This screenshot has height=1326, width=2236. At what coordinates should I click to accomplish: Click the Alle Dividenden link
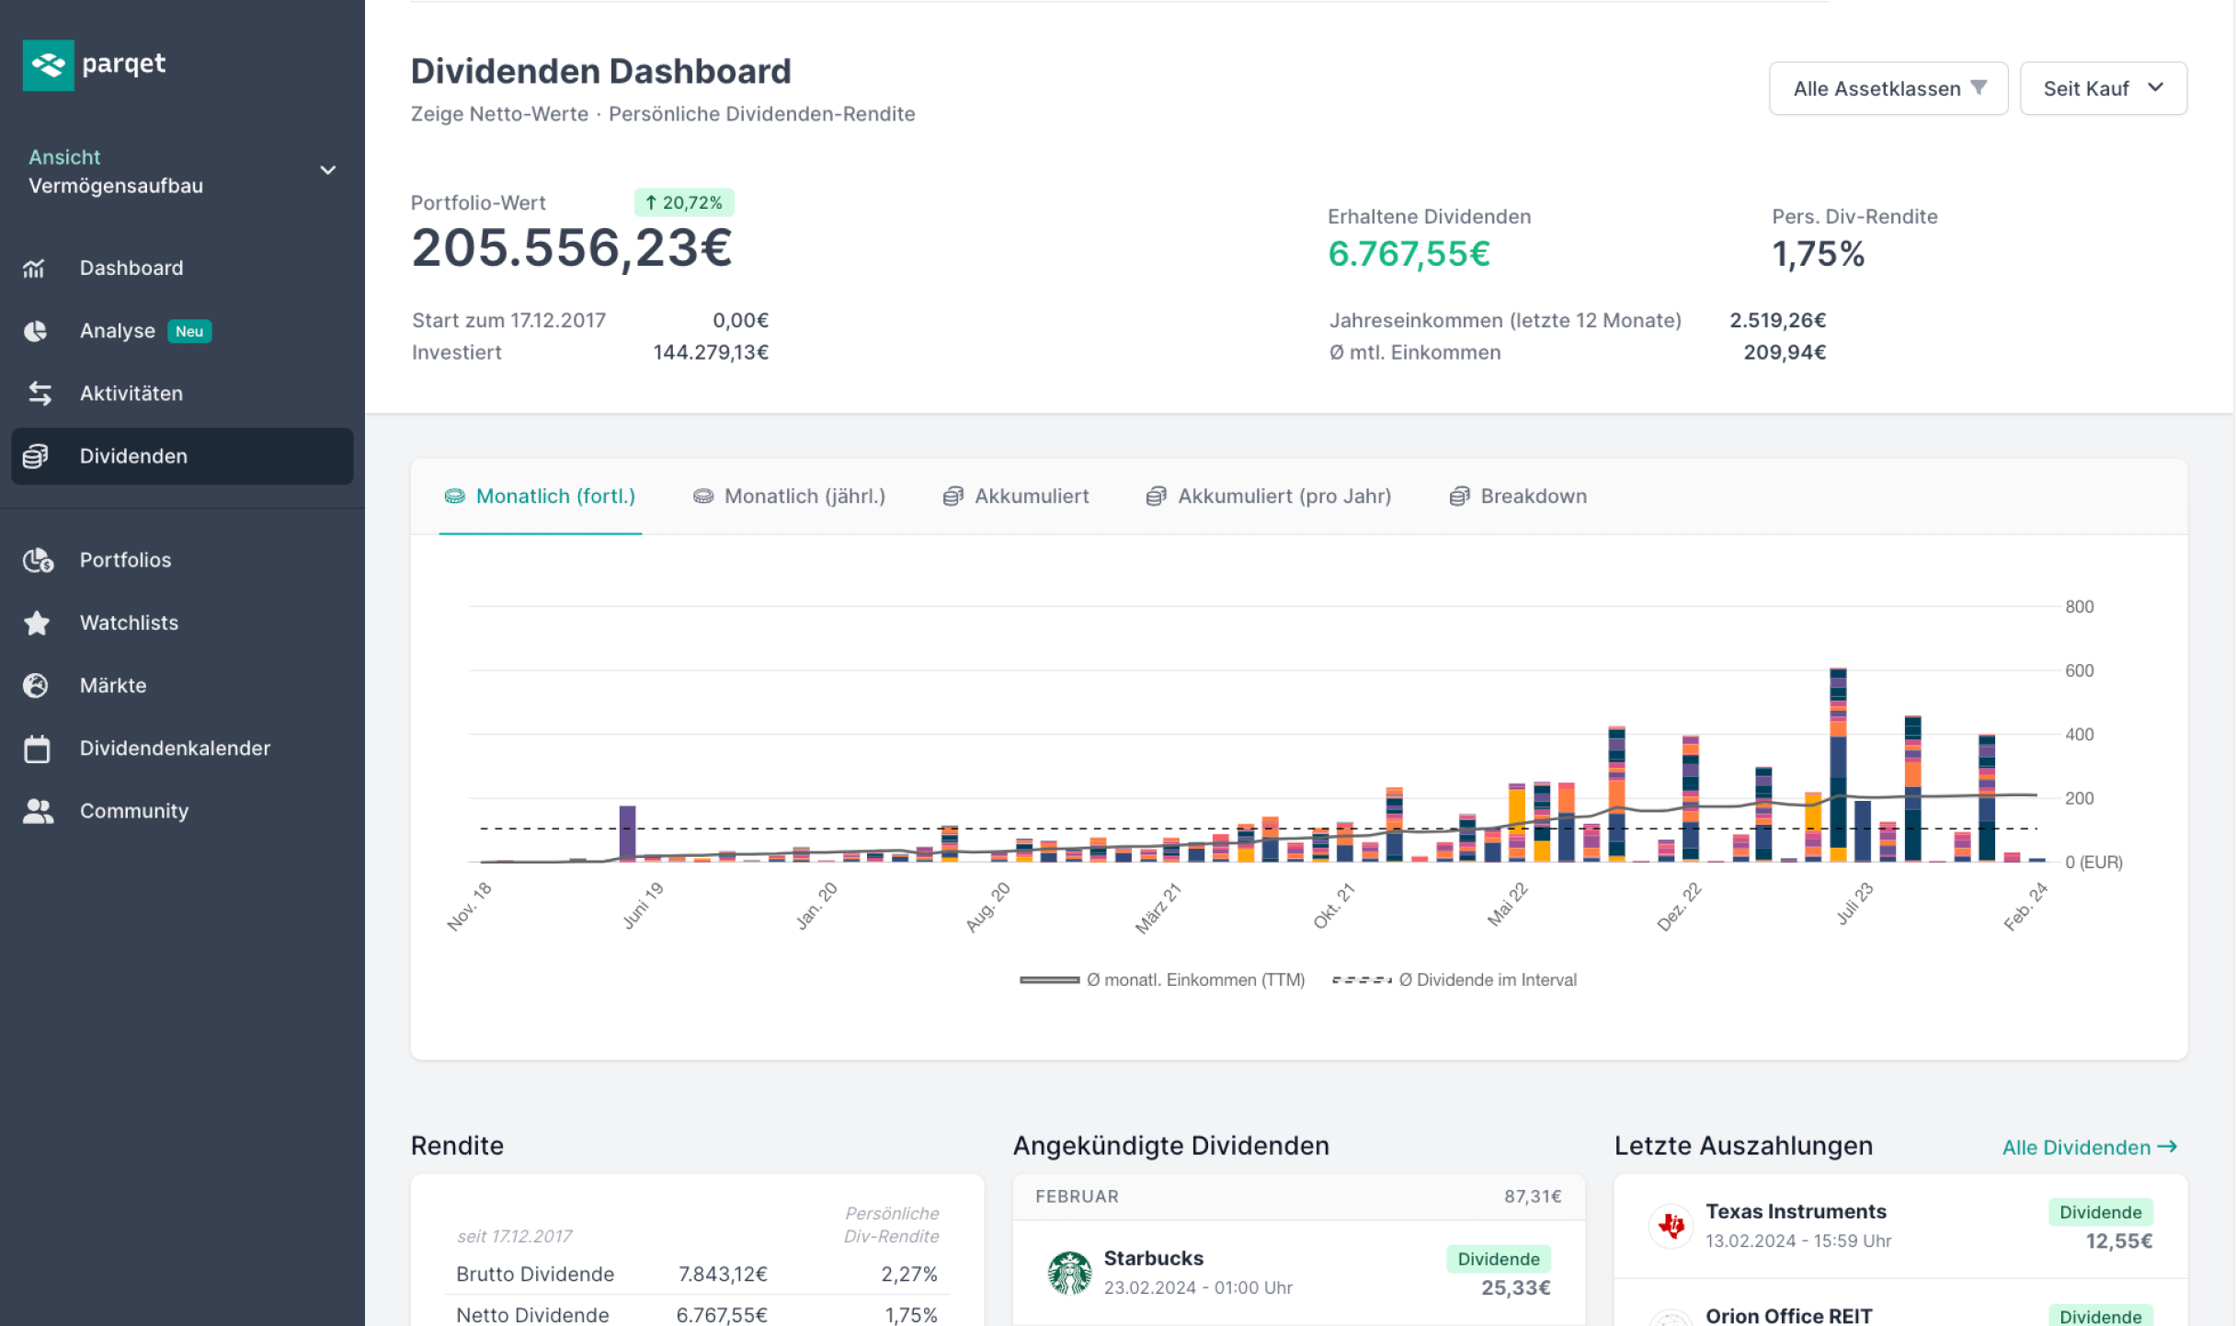click(x=2090, y=1147)
